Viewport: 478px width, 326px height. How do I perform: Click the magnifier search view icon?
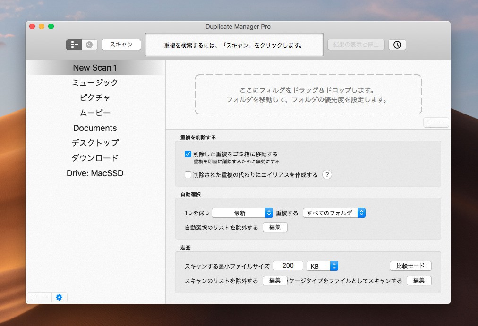[x=89, y=45]
